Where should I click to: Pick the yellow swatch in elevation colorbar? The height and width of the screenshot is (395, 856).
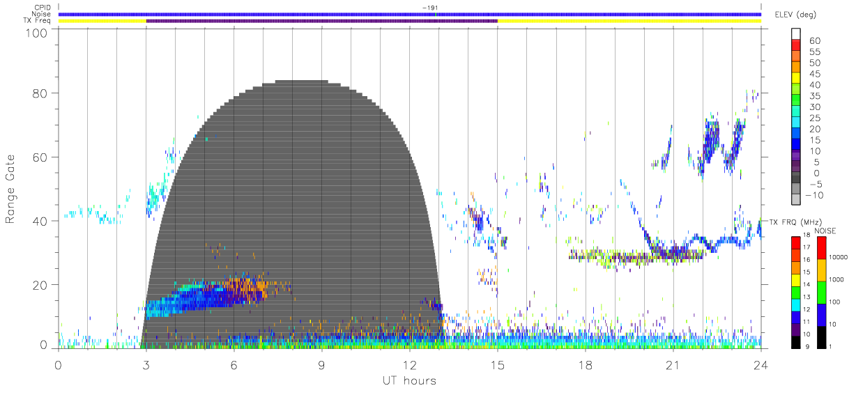click(797, 78)
